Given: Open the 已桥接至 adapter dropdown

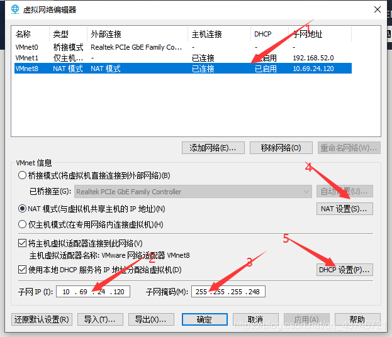Looking at the screenshot, I should [x=193, y=192].
